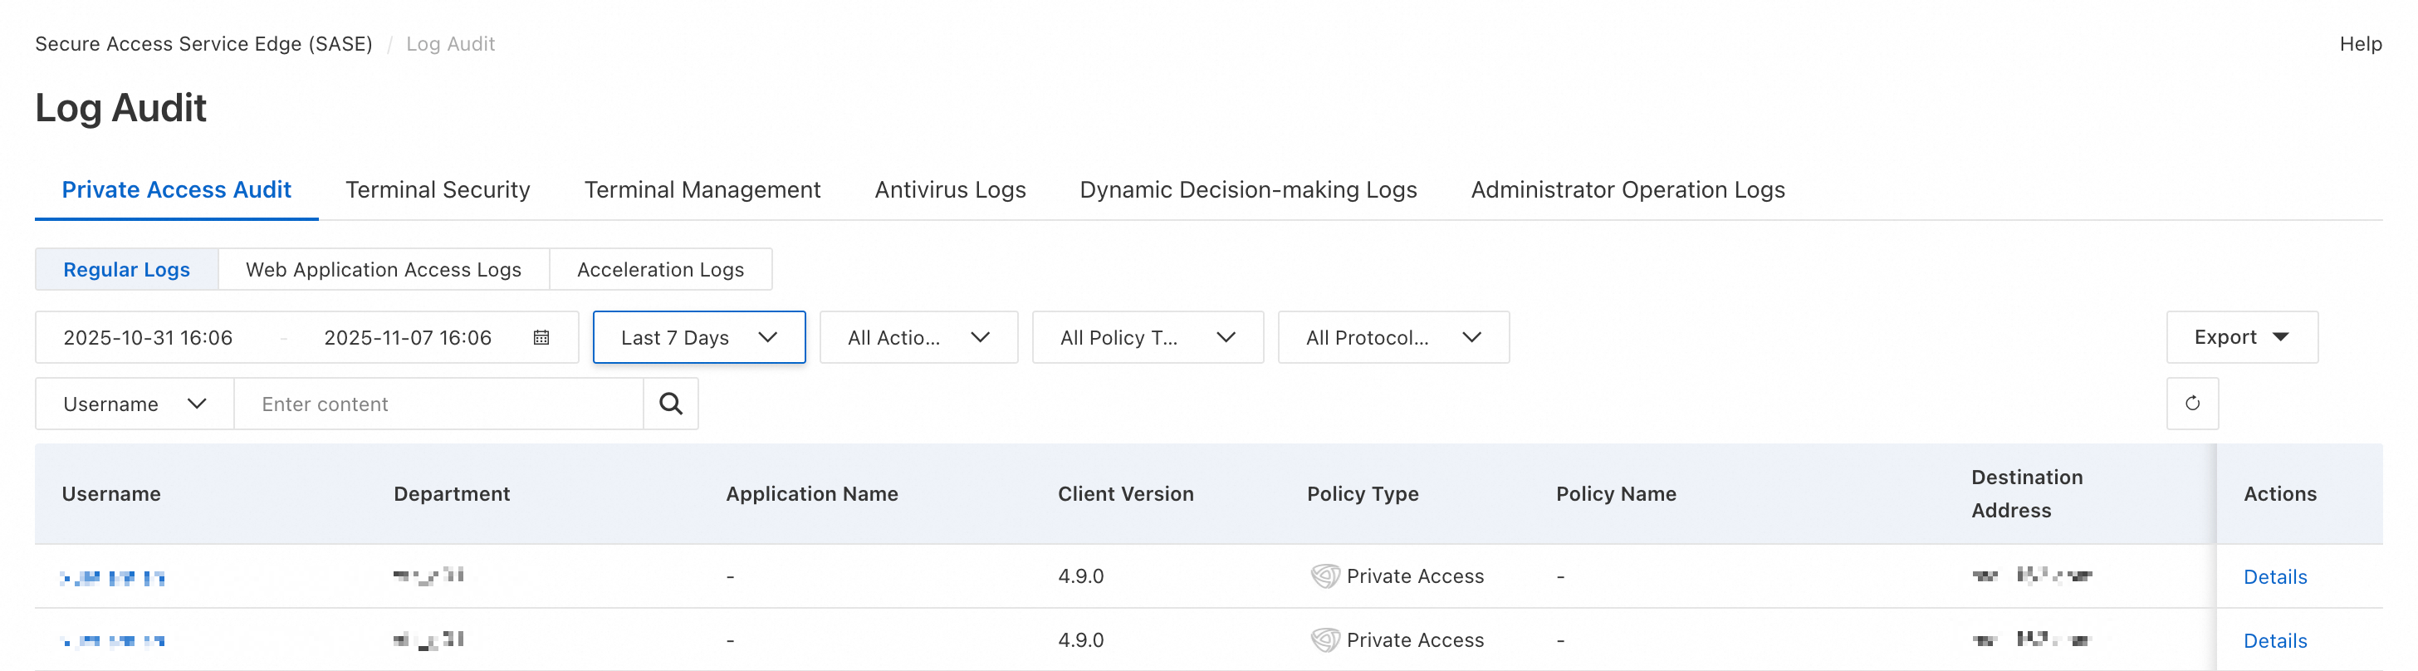This screenshot has height=671, width=2418.
Task: Open Details for the first log row
Action: (2274, 577)
